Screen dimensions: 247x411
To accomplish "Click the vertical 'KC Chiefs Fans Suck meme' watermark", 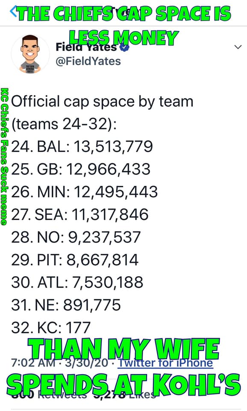I will (x=4, y=157).
